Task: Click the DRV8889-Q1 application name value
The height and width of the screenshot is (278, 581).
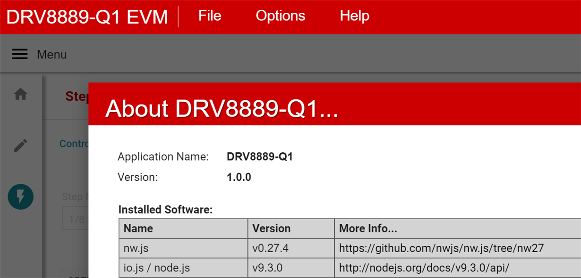Action: click(260, 157)
